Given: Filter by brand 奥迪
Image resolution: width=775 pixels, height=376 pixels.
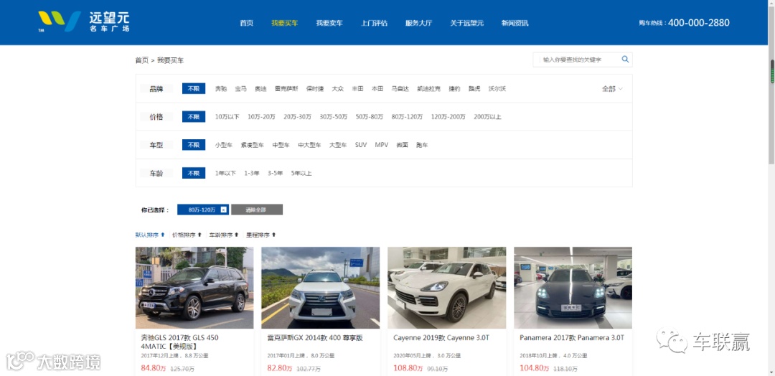Looking at the screenshot, I should coord(260,89).
